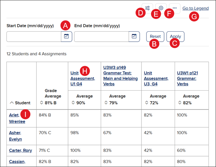Sort Unit Assessment U1 G4 average column
This screenshot has height=167, width=216.
(74, 103)
